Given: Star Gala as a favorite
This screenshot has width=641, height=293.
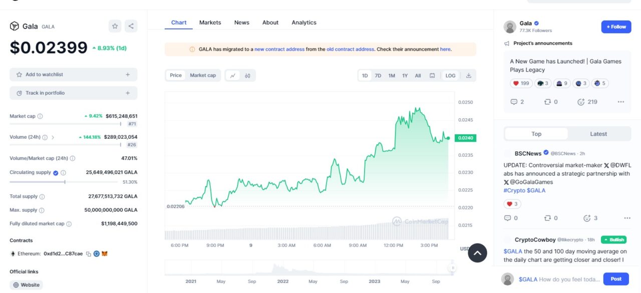Looking at the screenshot, I should click(115, 26).
